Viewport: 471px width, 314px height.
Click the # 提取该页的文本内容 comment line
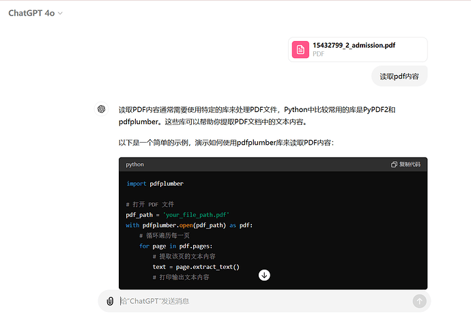[x=184, y=256]
